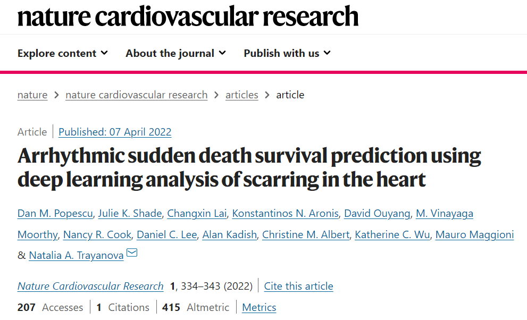Go to the nature breadcrumb link

point(32,95)
